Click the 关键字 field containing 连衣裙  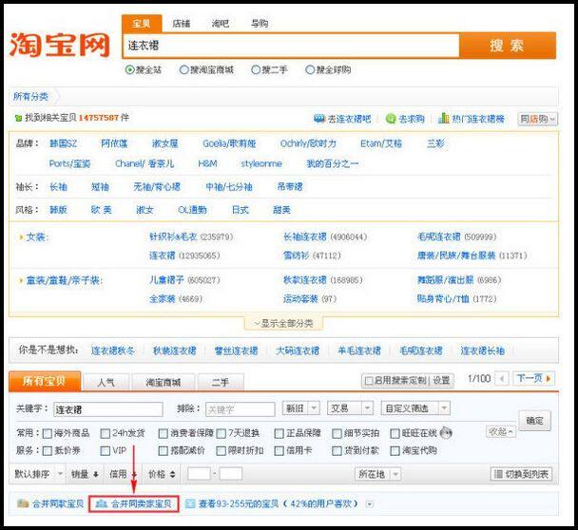(x=108, y=409)
